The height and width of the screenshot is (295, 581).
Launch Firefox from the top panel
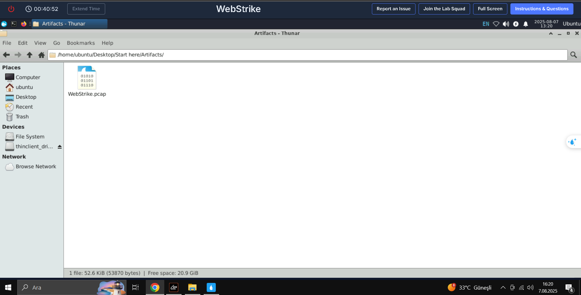[x=24, y=24]
